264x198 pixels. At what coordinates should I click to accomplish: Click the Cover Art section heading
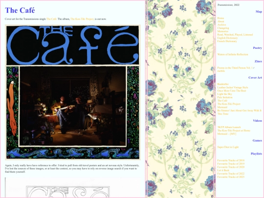click(x=255, y=78)
